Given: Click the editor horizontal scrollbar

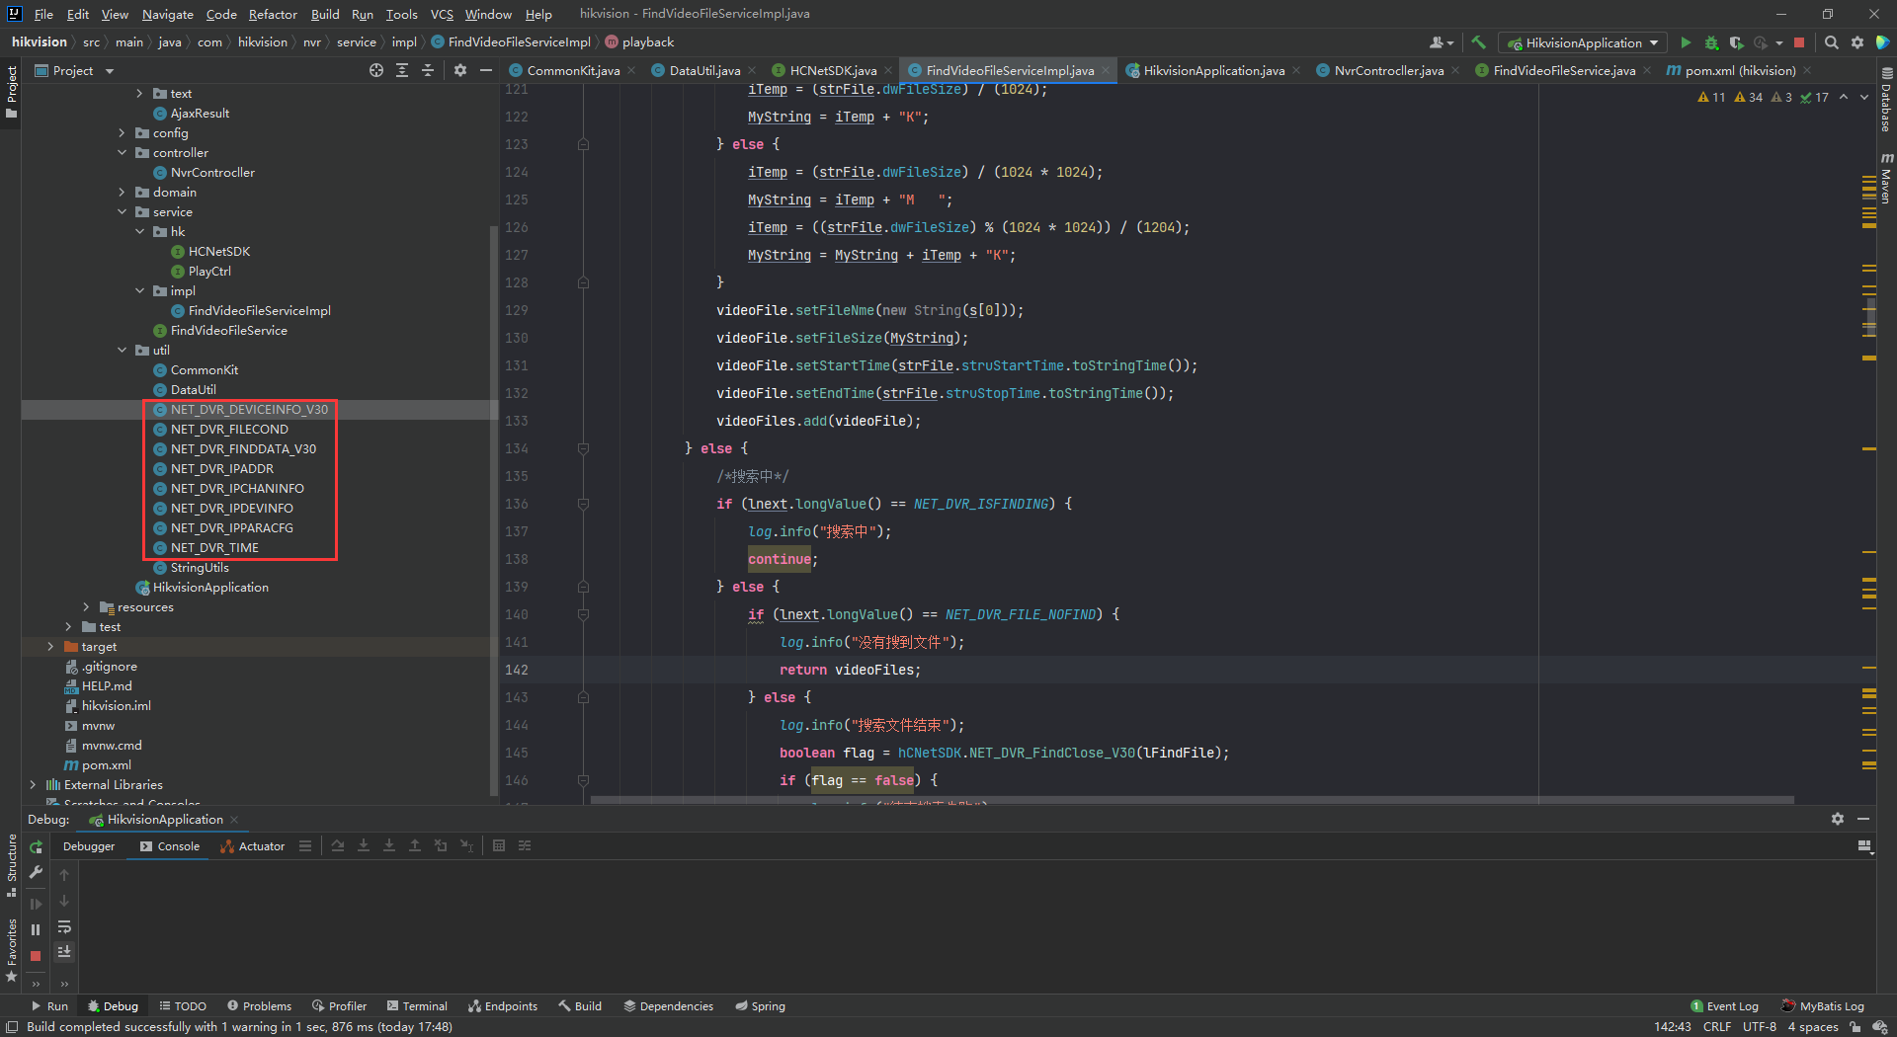Looking at the screenshot, I should (x=1192, y=800).
